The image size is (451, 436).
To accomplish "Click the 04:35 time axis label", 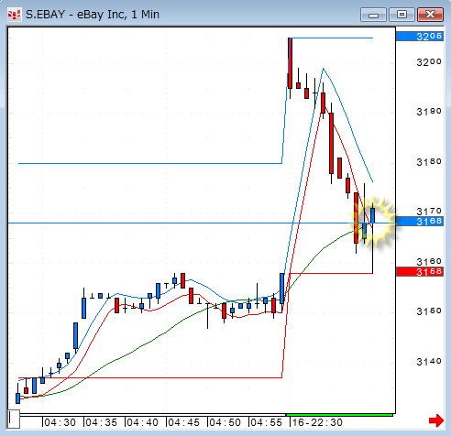I will [101, 422].
